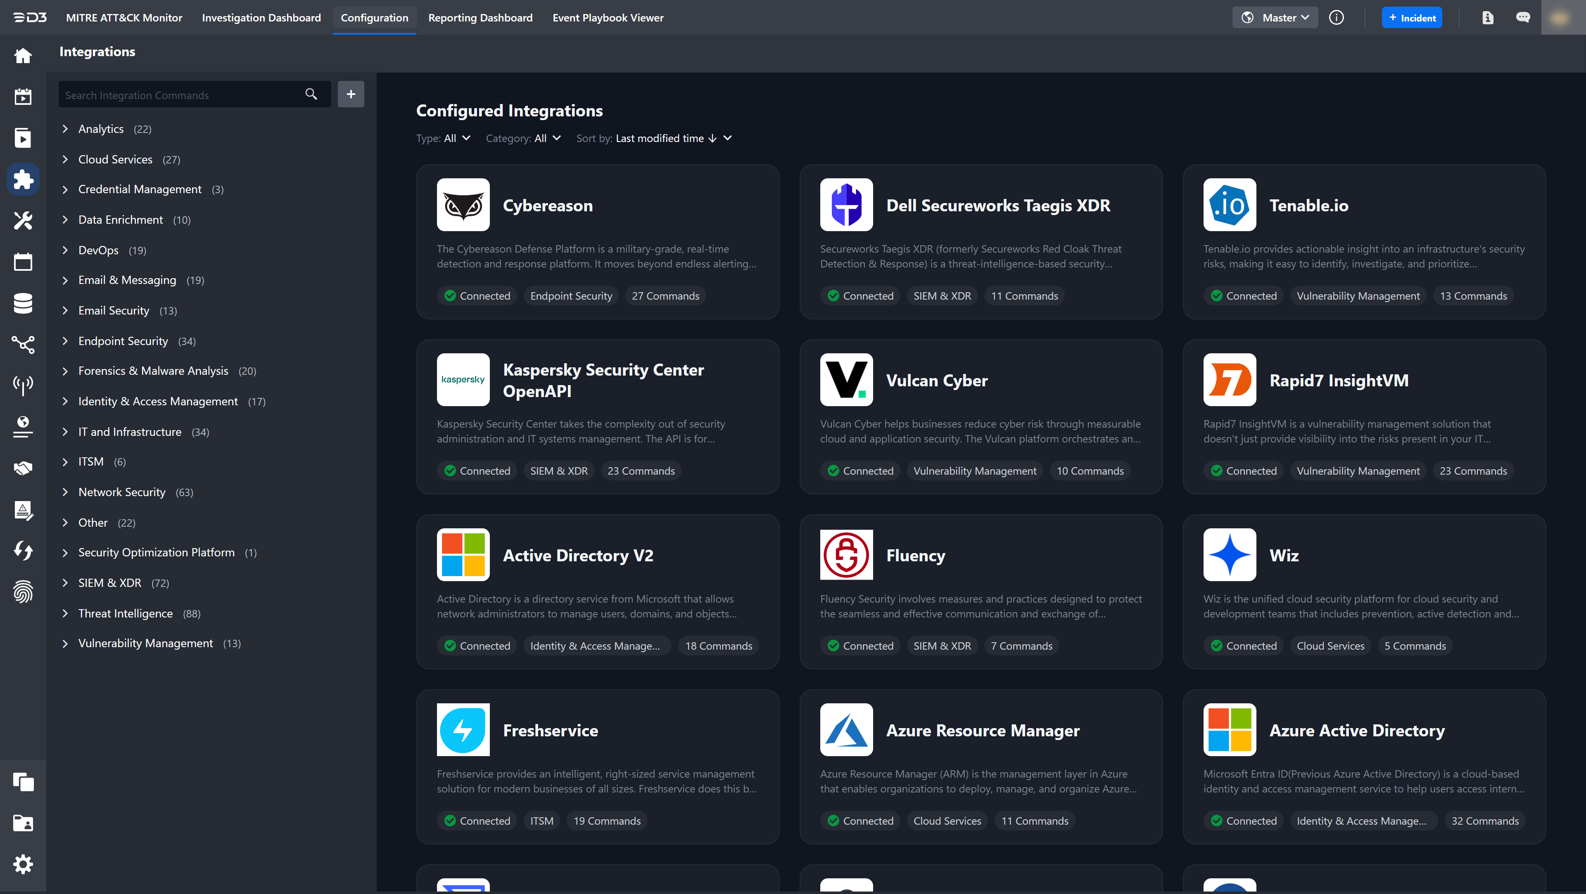
Task: Click the search magnifier in the commands box
Action: coord(311,94)
